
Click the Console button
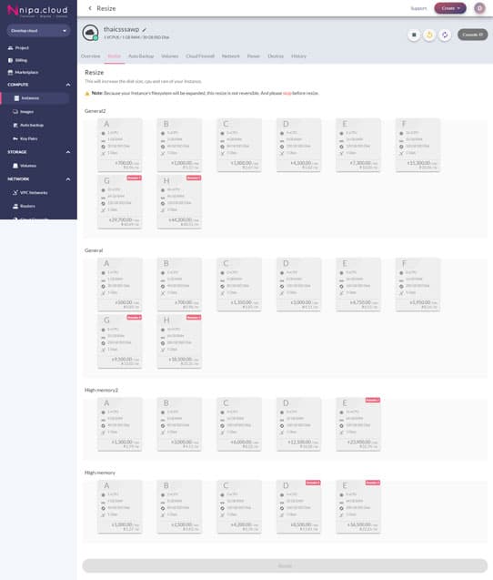point(472,35)
